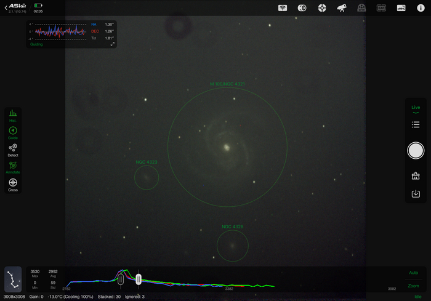Open the eMMC storage settings

(x=401, y=8)
